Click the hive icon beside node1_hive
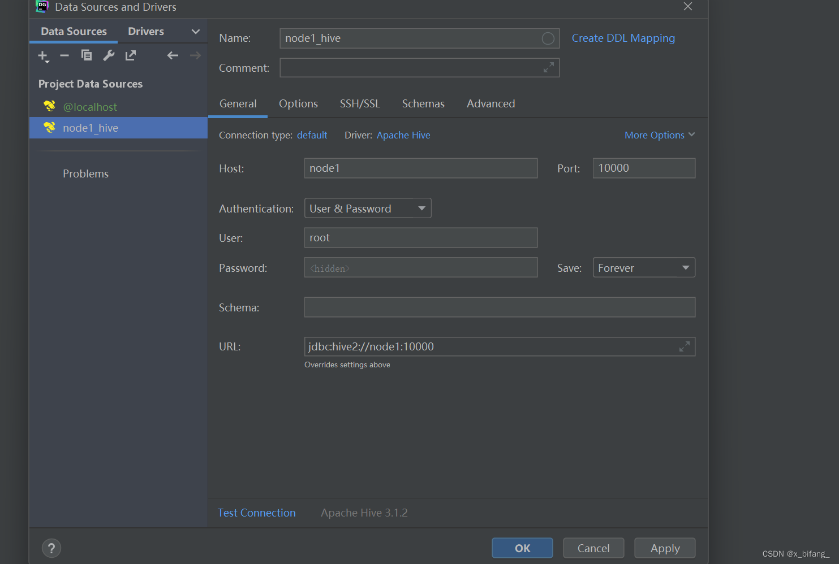 50,128
